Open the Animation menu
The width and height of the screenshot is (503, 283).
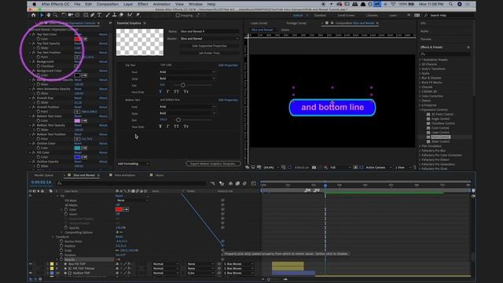coord(162,4)
